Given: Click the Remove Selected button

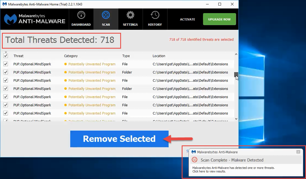Looking at the screenshot, I should pos(119,139).
